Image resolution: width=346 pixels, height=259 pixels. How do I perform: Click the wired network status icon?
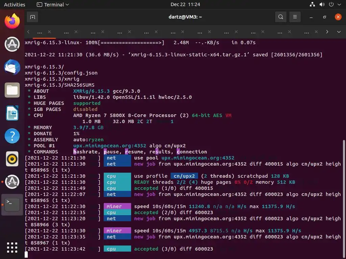[x=312, y=4]
